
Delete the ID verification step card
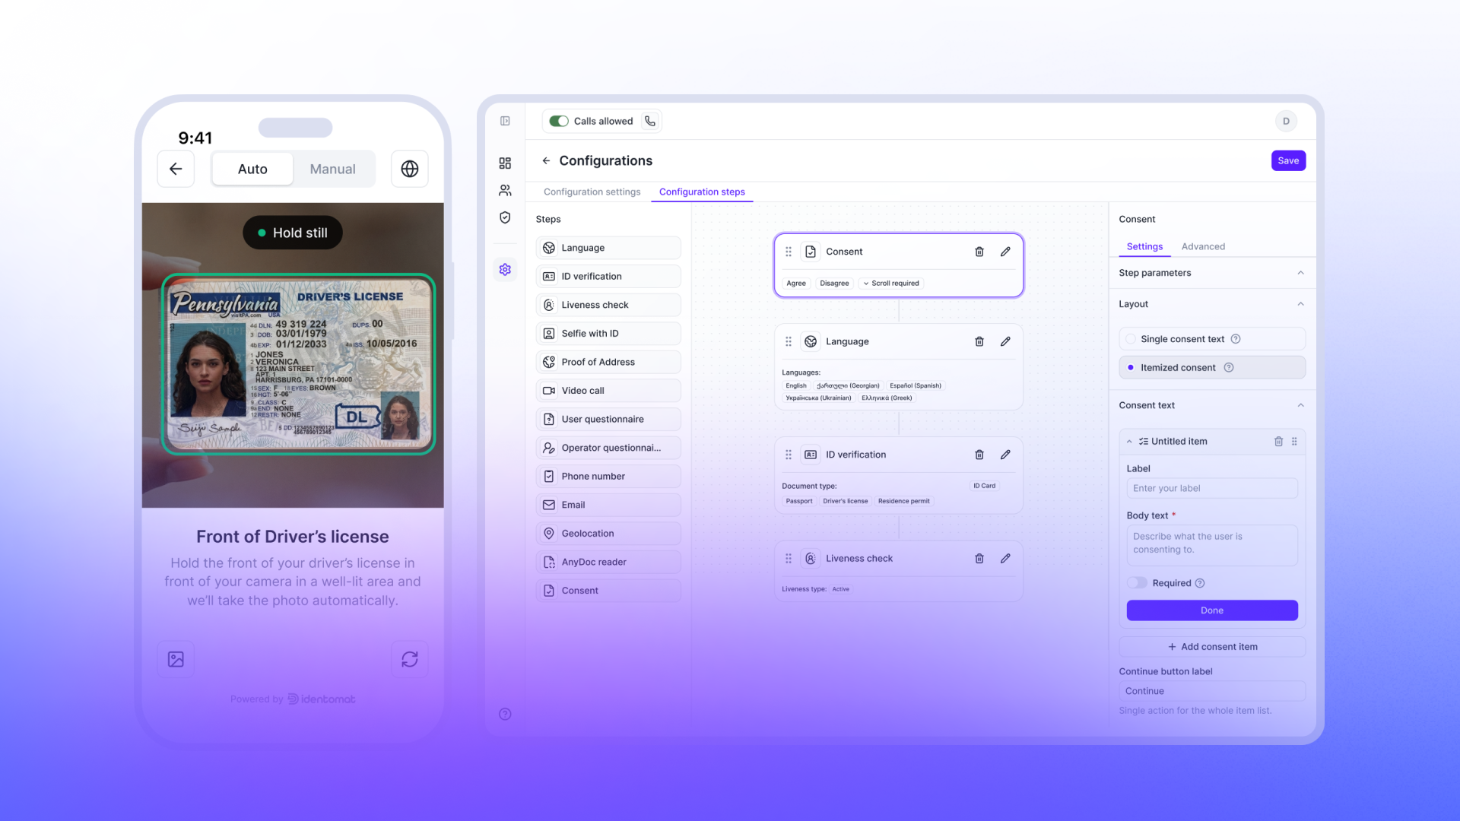979,455
